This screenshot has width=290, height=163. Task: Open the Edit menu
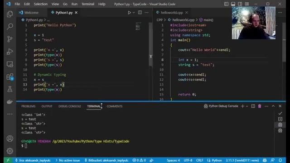27,4
